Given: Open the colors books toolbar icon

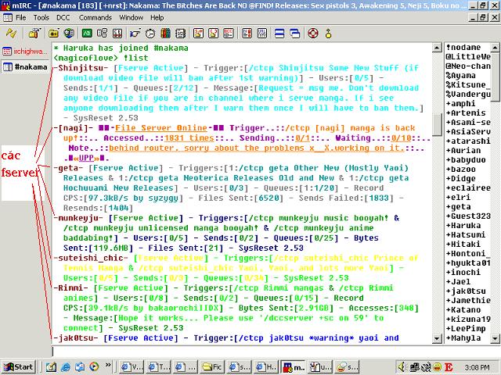Looking at the screenshot, I should [165, 33].
